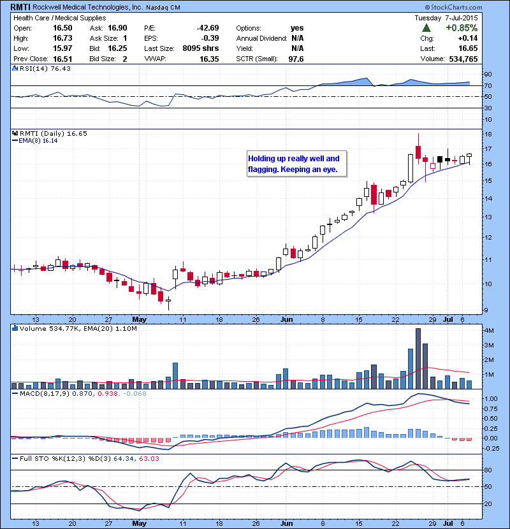Click the 18 price level on the price axis

click(488, 134)
